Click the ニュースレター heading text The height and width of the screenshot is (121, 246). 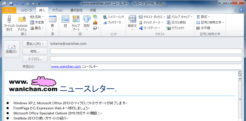(x=87, y=89)
